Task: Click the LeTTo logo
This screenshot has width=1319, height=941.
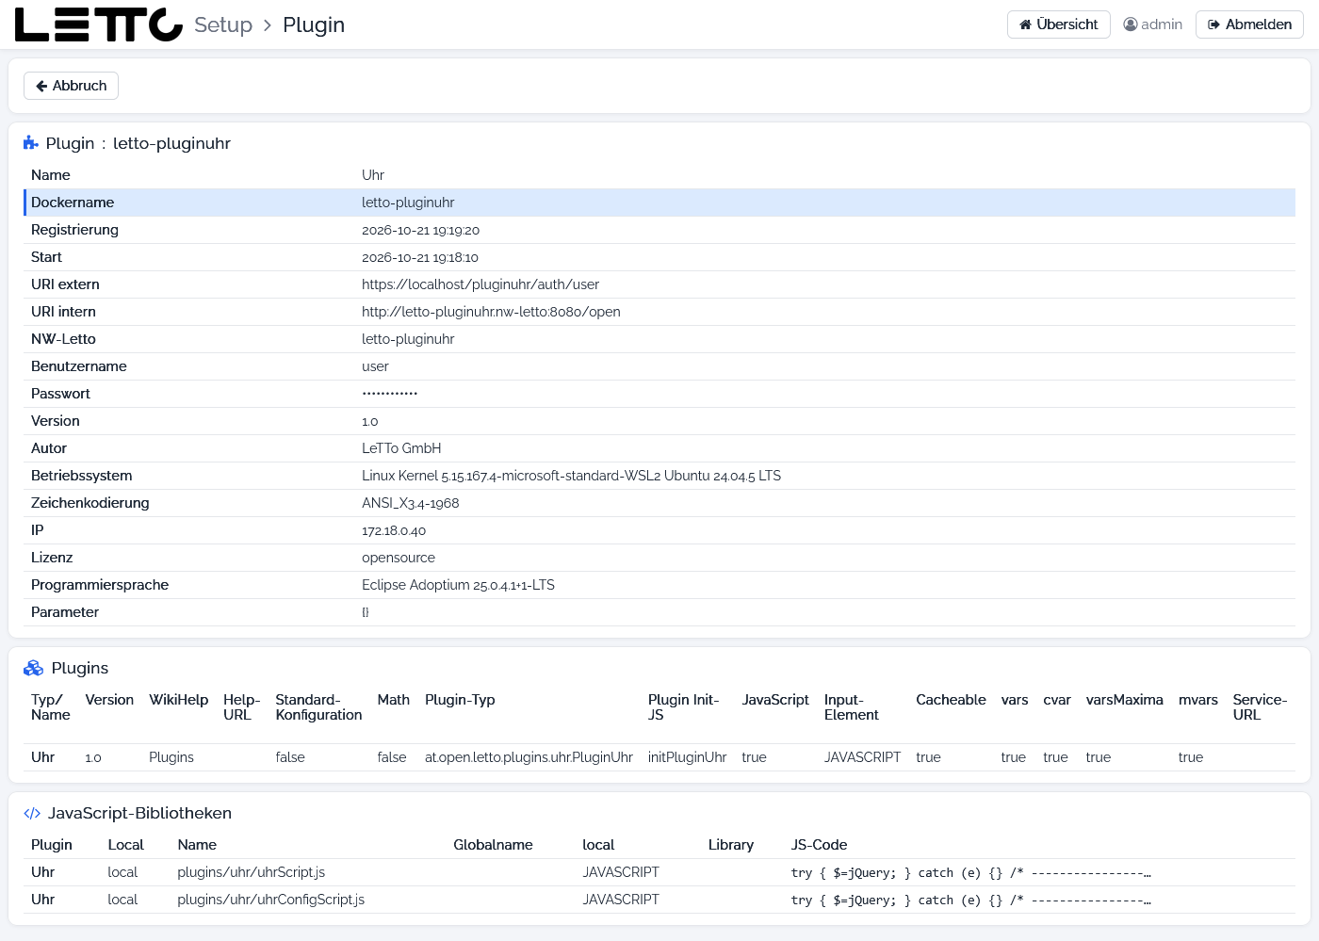Action: [x=99, y=24]
